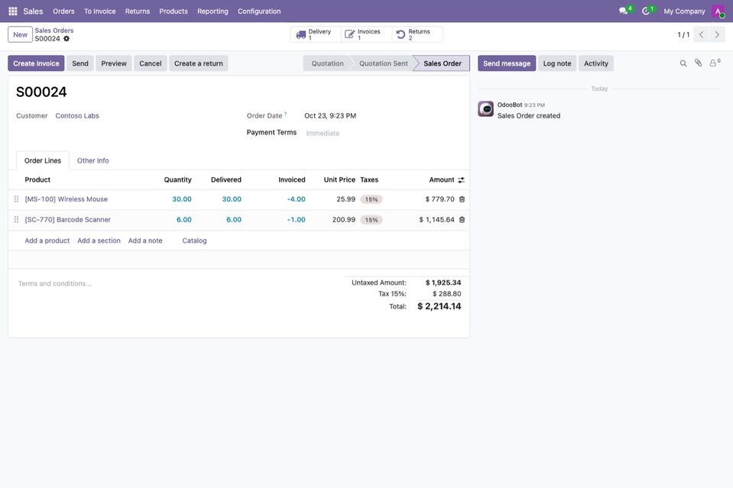733x488 pixels.
Task: Open the To Invoice menu
Action: pyautogui.click(x=99, y=11)
